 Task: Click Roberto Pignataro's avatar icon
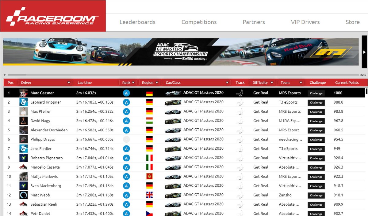click(x=24, y=158)
